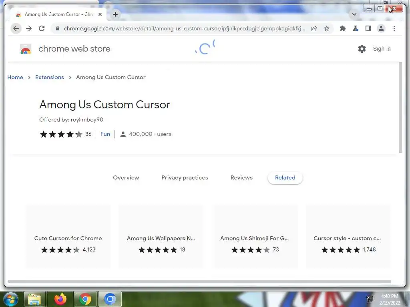Open the Windows Start menu
Screen dimensions: 410x307
pos(10,299)
